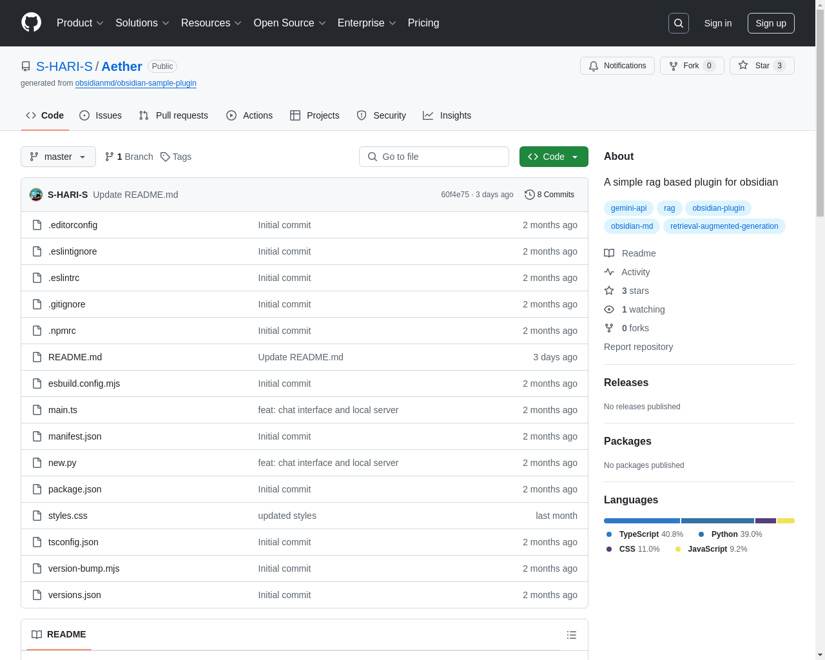Open the Pricing page link

[423, 23]
